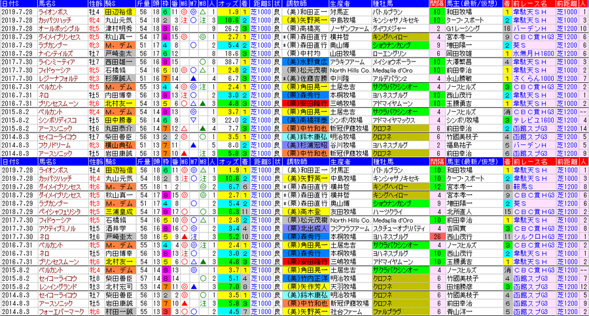This screenshot has width=589, height=316.
Task: Click 距離S column header in lower table
Action: point(261,161)
